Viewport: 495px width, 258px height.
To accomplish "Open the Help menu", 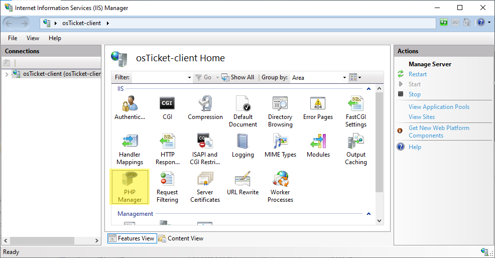I will pyautogui.click(x=55, y=38).
